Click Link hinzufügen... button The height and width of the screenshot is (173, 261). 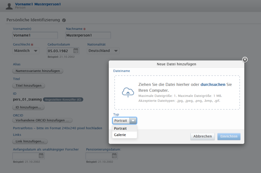tap(30, 141)
